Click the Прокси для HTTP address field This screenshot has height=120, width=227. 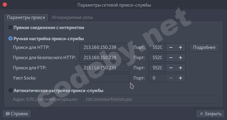[x=105, y=47]
